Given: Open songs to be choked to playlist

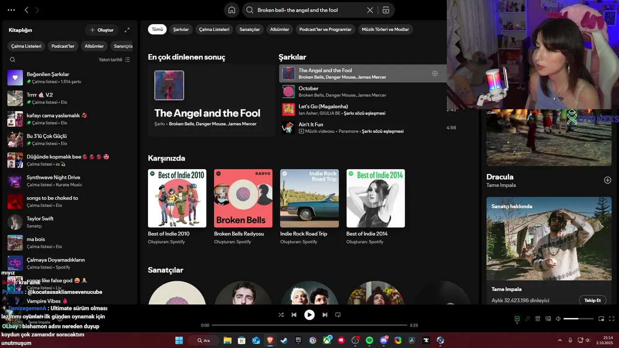Looking at the screenshot, I should [x=70, y=201].
